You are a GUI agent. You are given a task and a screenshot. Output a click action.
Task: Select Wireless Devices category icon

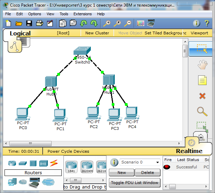click(43, 163)
